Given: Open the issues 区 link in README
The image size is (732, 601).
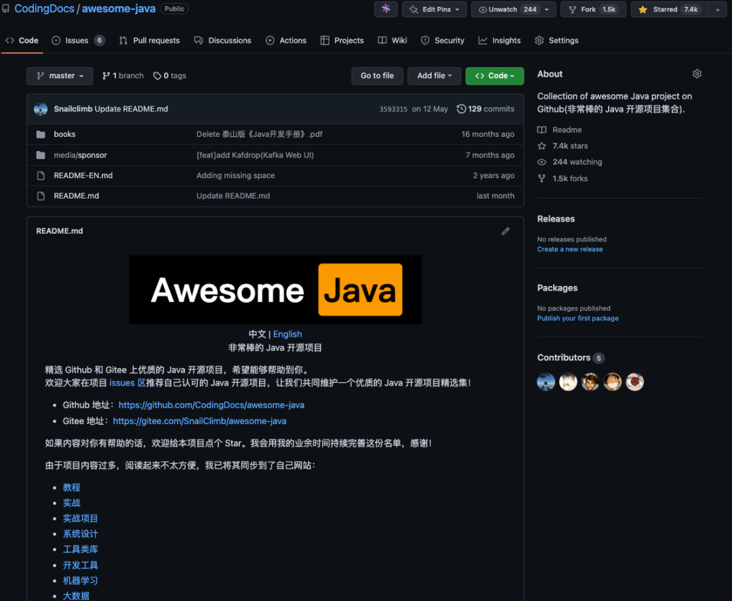Looking at the screenshot, I should coord(127,383).
